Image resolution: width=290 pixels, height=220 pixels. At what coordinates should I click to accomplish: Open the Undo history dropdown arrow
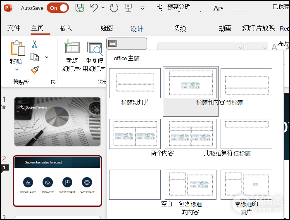click(x=103, y=8)
